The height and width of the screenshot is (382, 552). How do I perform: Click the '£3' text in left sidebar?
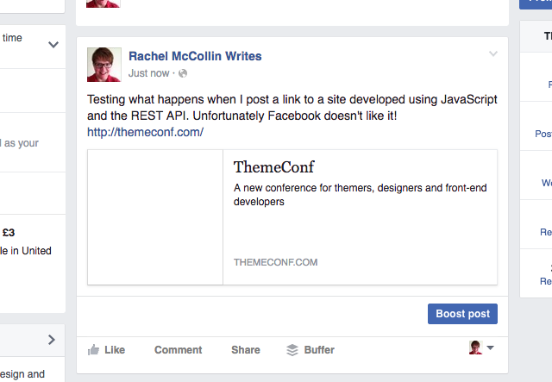(9, 233)
